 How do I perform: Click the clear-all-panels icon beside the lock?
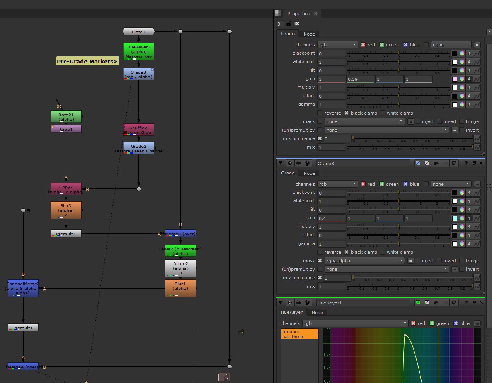297,24
